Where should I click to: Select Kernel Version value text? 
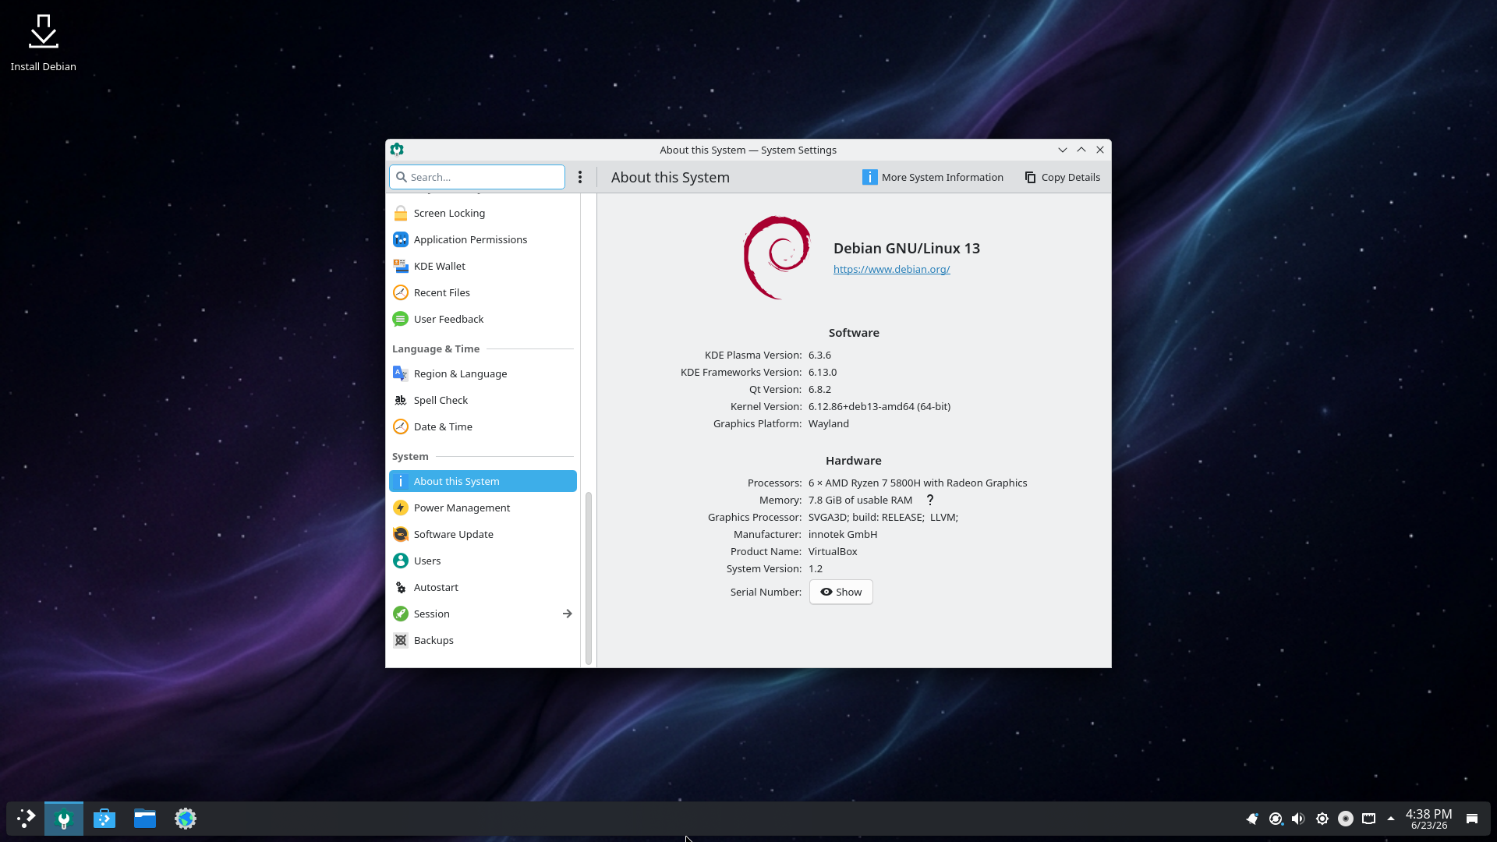coord(879,406)
